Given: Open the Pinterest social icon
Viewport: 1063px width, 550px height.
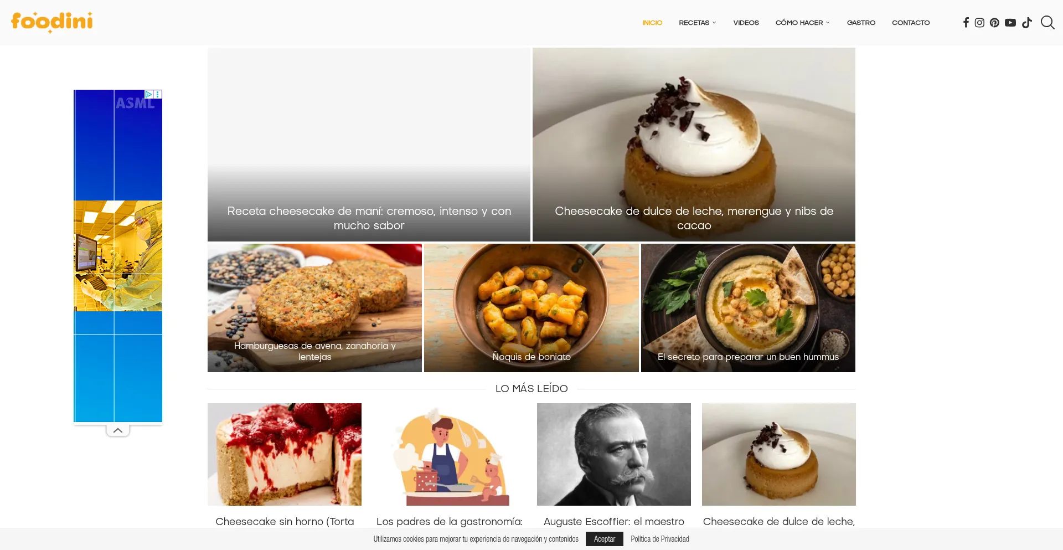Looking at the screenshot, I should click(994, 23).
